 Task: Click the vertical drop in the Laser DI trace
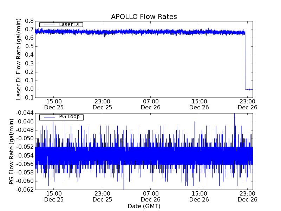(245, 60)
